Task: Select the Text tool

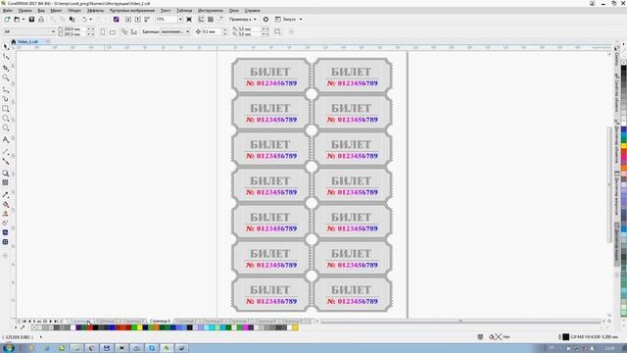Action: (x=6, y=139)
